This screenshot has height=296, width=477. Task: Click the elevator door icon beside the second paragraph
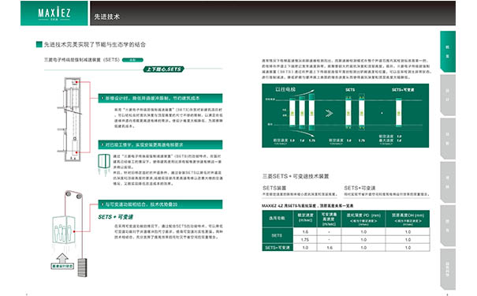104,165
